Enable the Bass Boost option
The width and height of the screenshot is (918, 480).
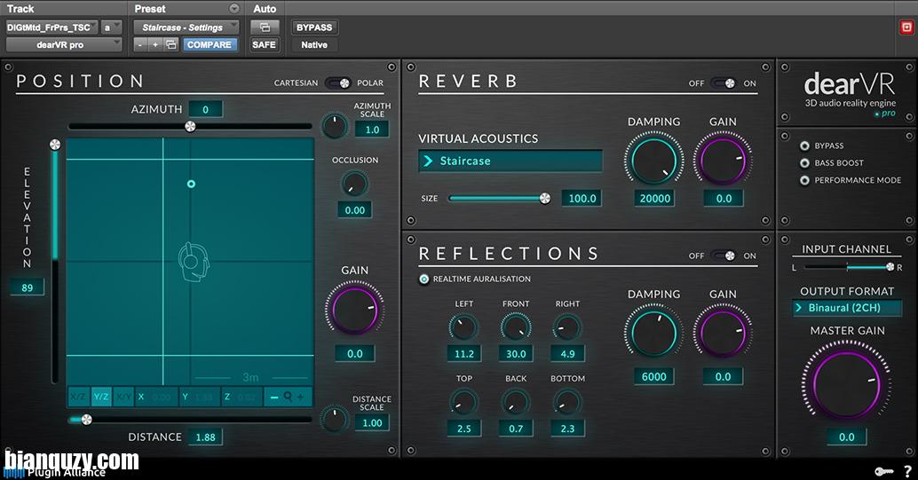[804, 163]
